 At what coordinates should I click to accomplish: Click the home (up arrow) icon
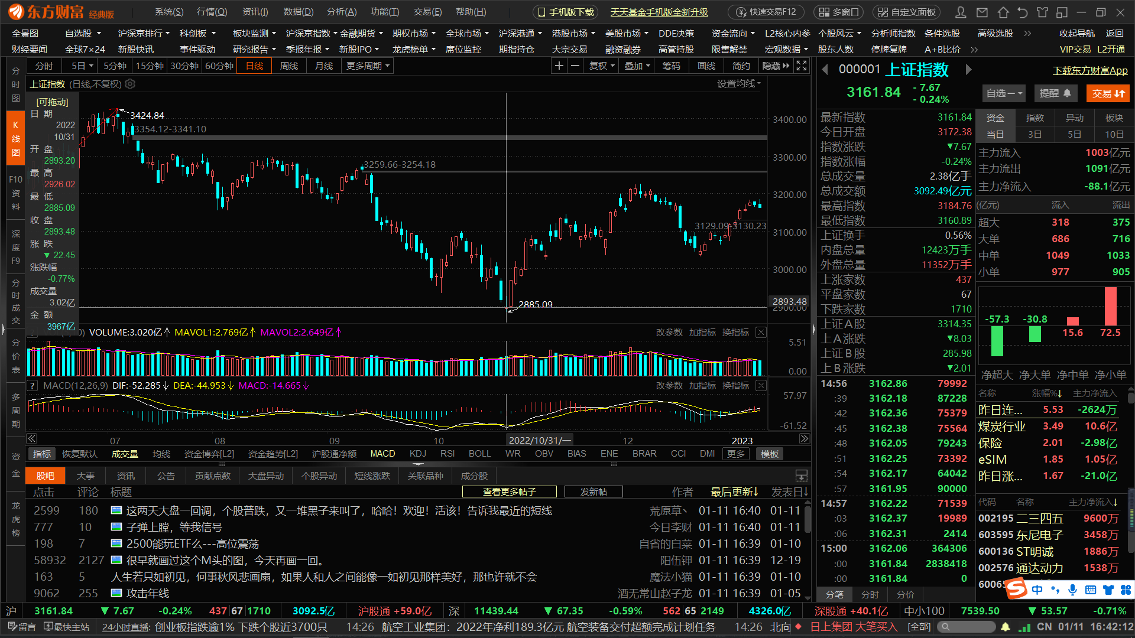pos(1003,12)
